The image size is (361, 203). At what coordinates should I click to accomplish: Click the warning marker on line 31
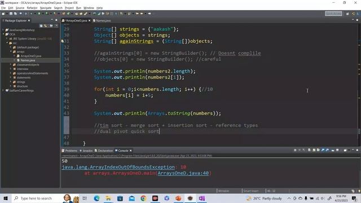point(63,41)
